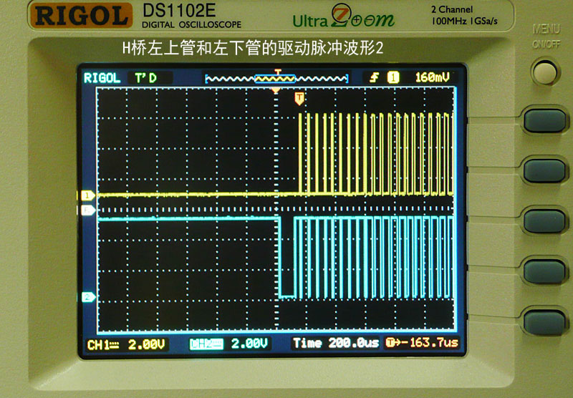Click the UltraZoom logo on bezel

[342, 18]
